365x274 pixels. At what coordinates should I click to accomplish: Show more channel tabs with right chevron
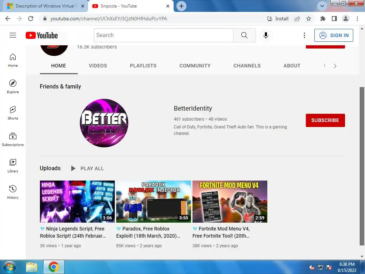(x=335, y=66)
